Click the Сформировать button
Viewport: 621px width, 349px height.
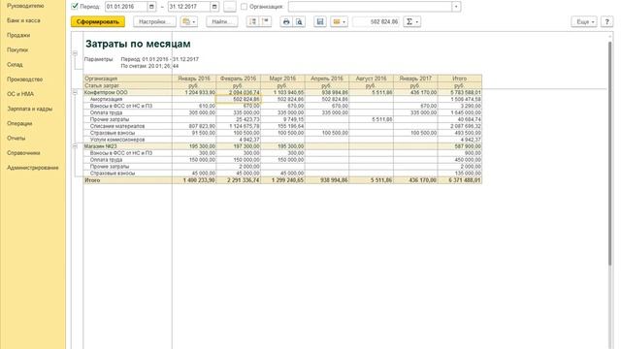[x=98, y=21]
